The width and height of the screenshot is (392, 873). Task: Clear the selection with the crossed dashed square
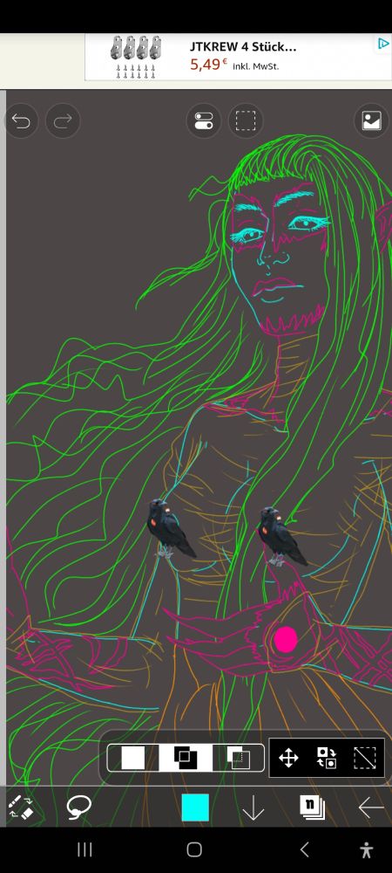(365, 758)
